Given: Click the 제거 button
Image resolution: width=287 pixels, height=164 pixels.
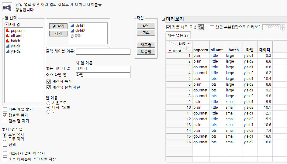Looking at the screenshot, I should (x=58, y=33).
